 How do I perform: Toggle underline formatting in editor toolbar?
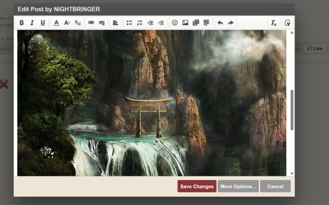point(43,23)
